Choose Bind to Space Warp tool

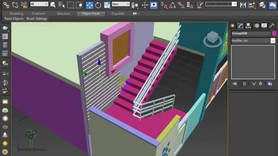pyautogui.click(x=24, y=5)
